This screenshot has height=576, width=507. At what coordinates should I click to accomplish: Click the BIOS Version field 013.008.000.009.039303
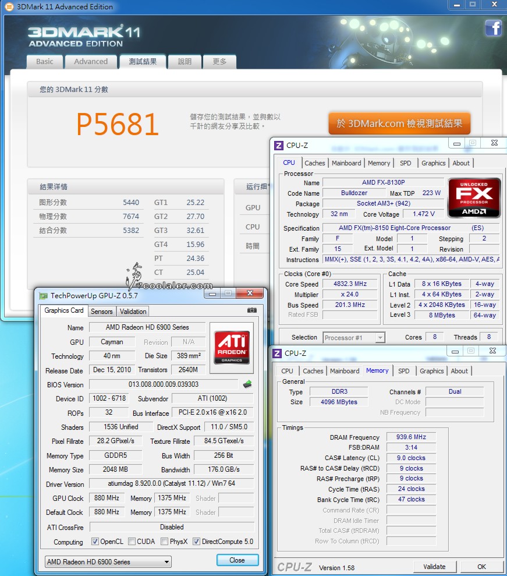pyautogui.click(x=164, y=384)
